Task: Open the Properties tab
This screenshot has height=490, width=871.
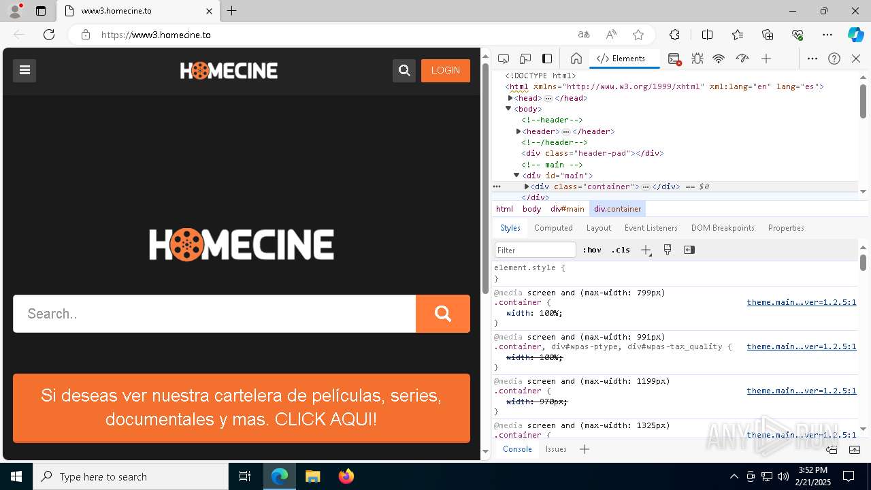Action: pos(786,228)
